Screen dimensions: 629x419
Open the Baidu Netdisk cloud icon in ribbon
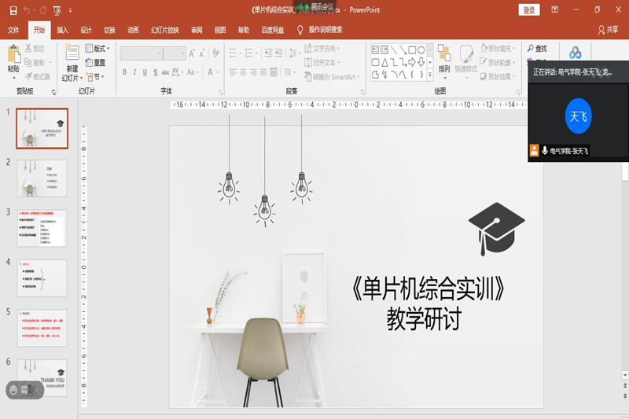tap(575, 53)
